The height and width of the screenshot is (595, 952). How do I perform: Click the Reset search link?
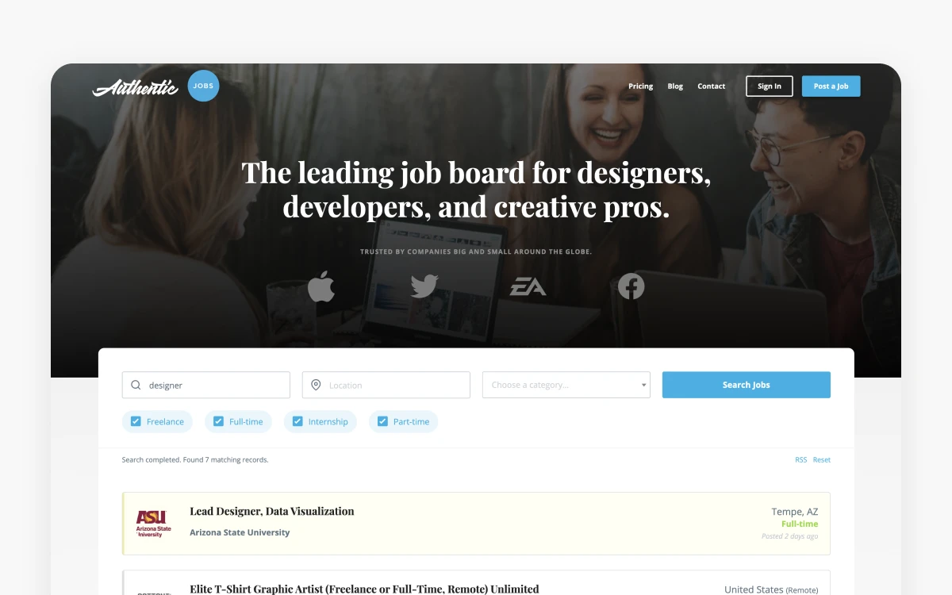pyautogui.click(x=822, y=460)
